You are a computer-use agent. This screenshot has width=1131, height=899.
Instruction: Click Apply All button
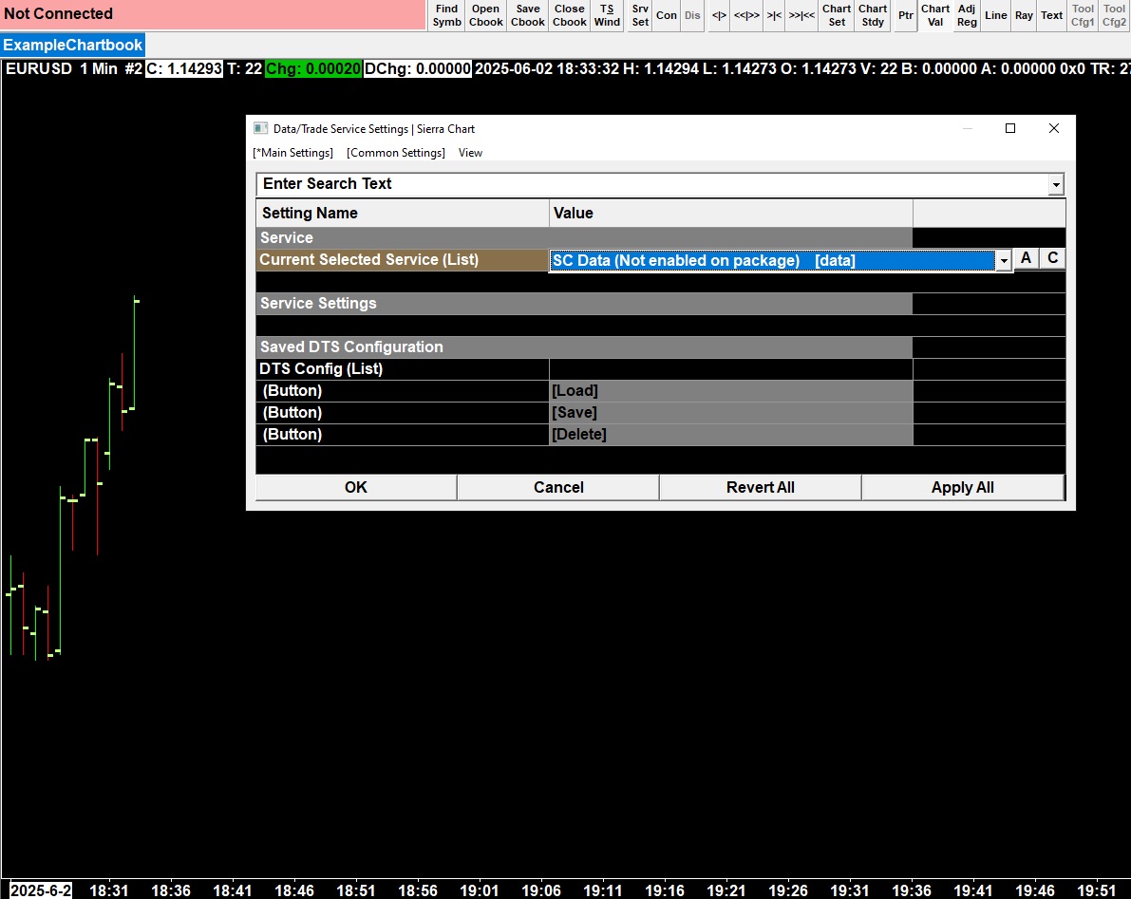coord(963,487)
